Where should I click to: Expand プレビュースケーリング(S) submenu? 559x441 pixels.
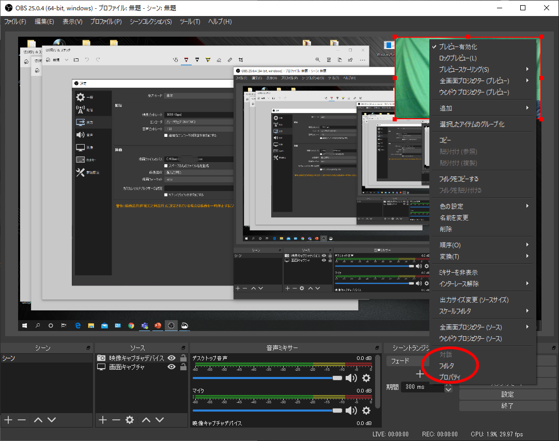click(483, 70)
